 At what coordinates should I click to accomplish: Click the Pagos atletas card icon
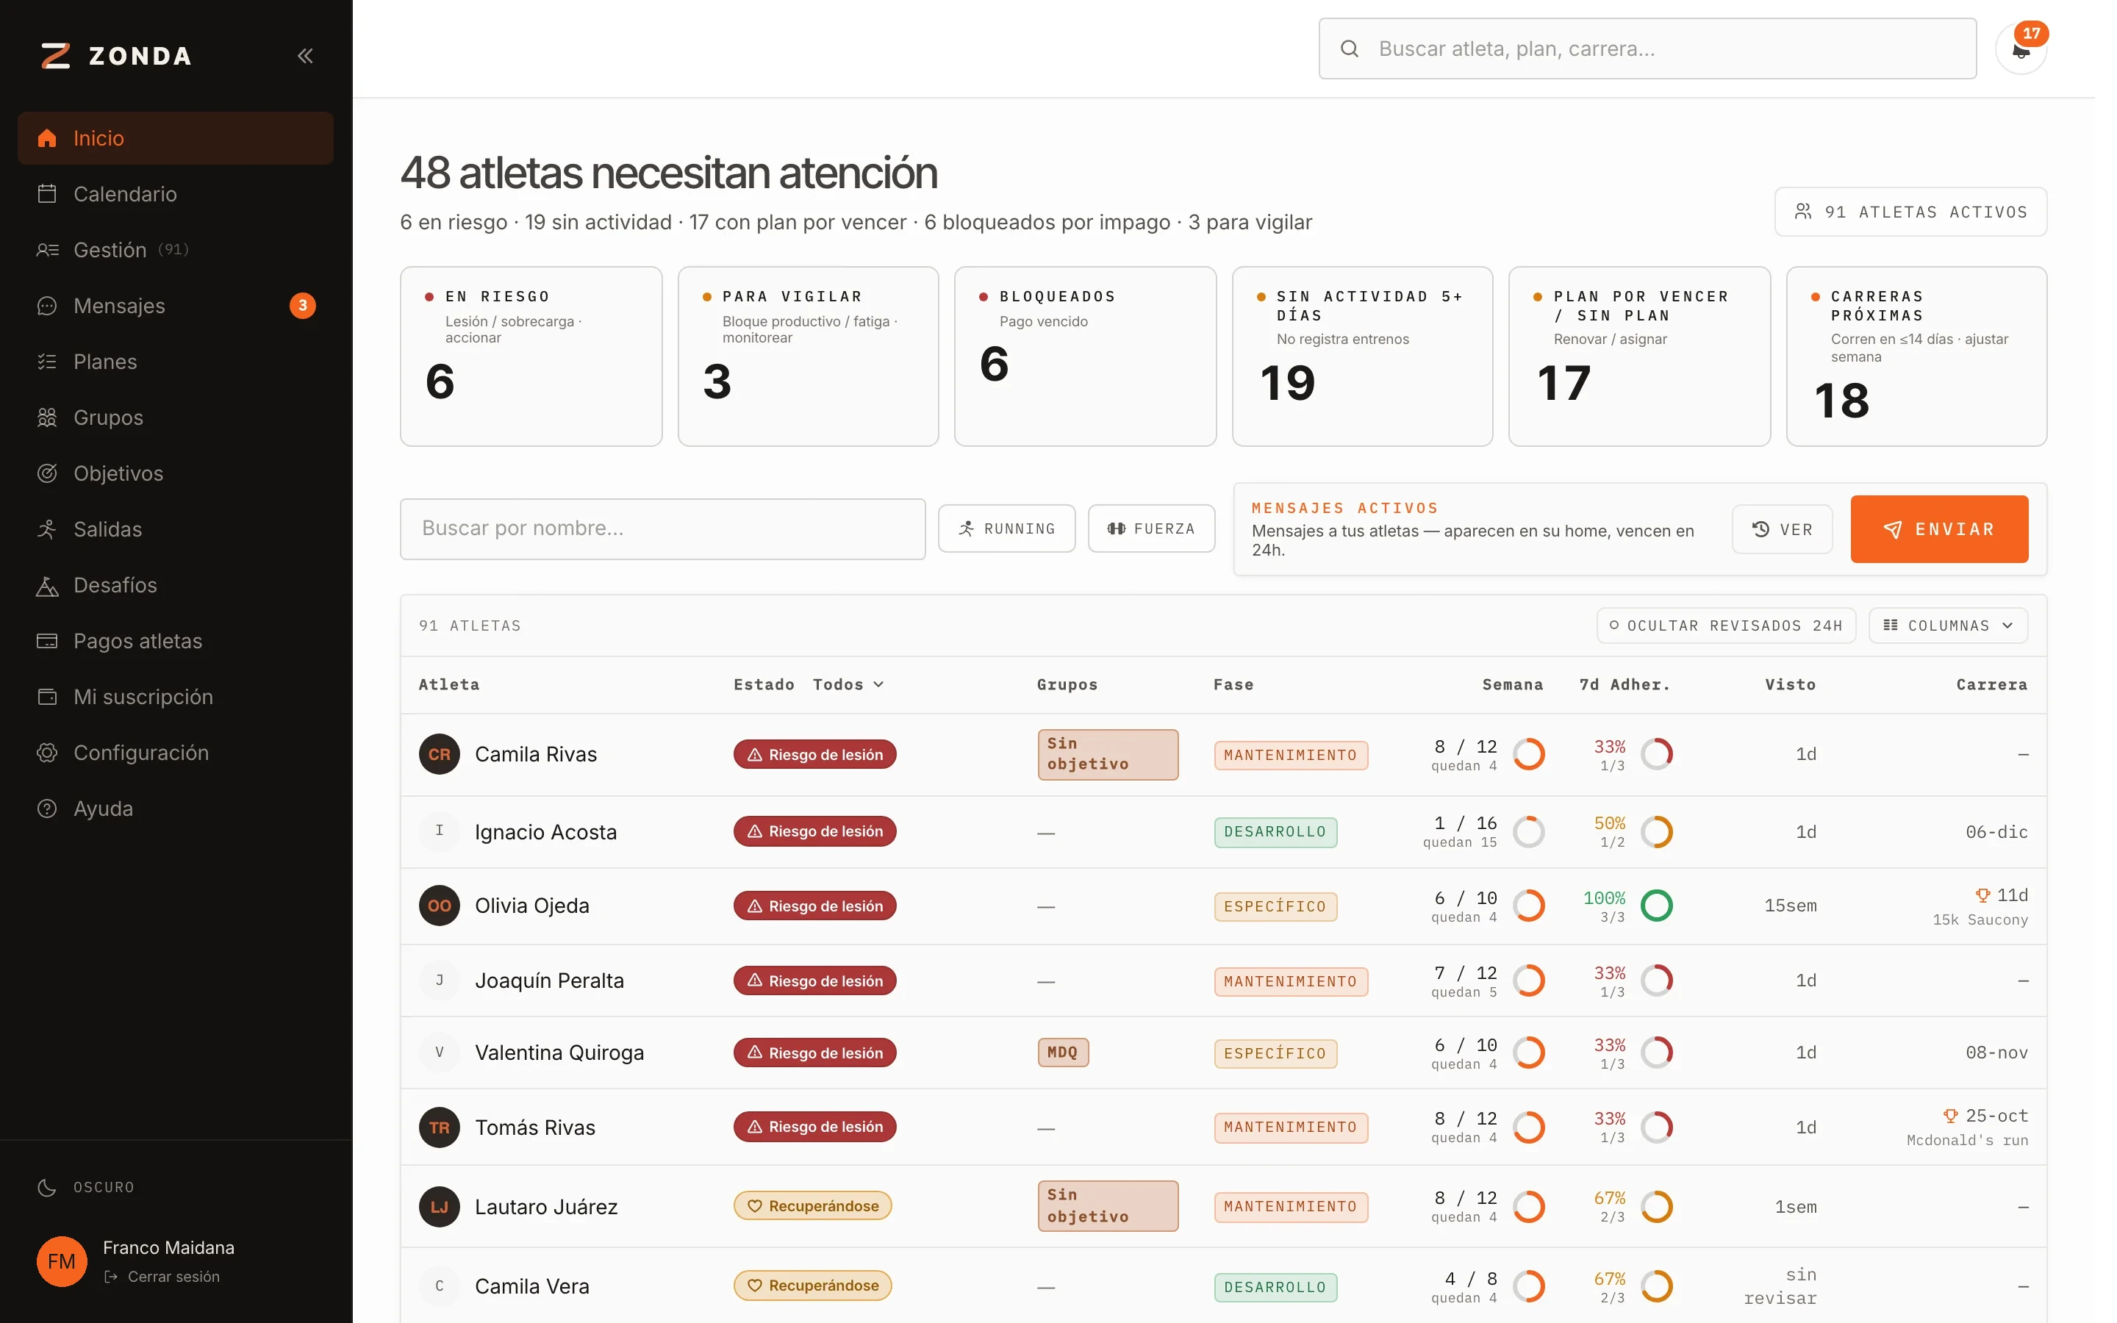pos(47,642)
